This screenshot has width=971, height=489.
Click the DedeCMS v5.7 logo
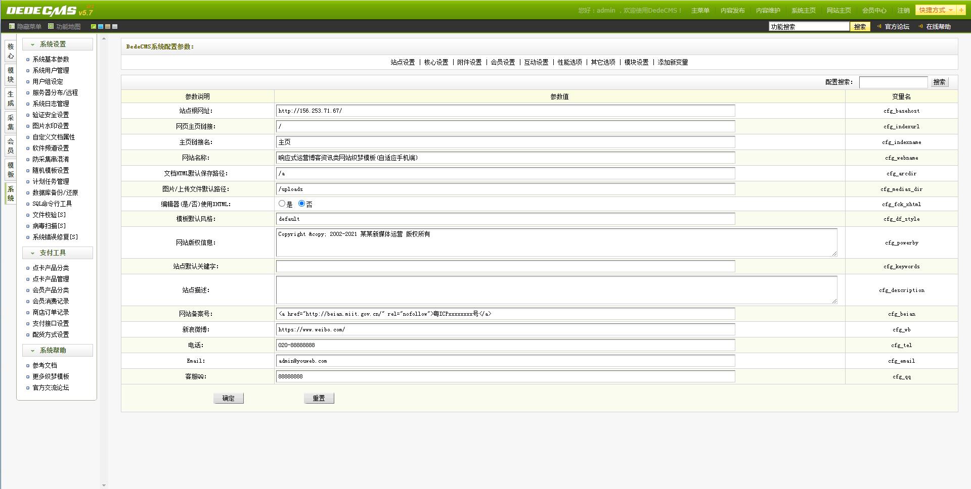[50, 11]
